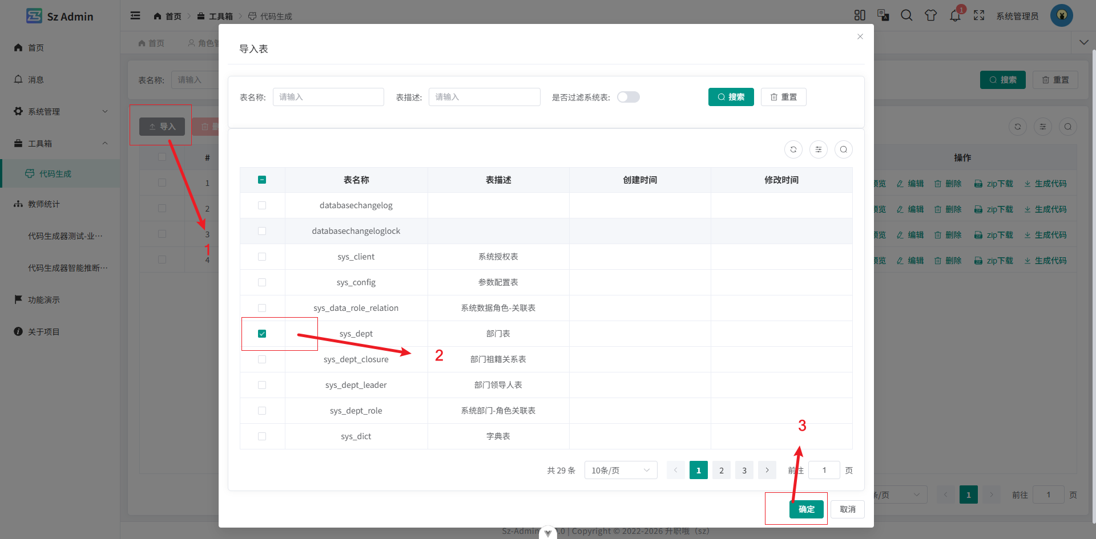Click background page refresh icon
Screen dimensions: 1096x539
point(1018,127)
